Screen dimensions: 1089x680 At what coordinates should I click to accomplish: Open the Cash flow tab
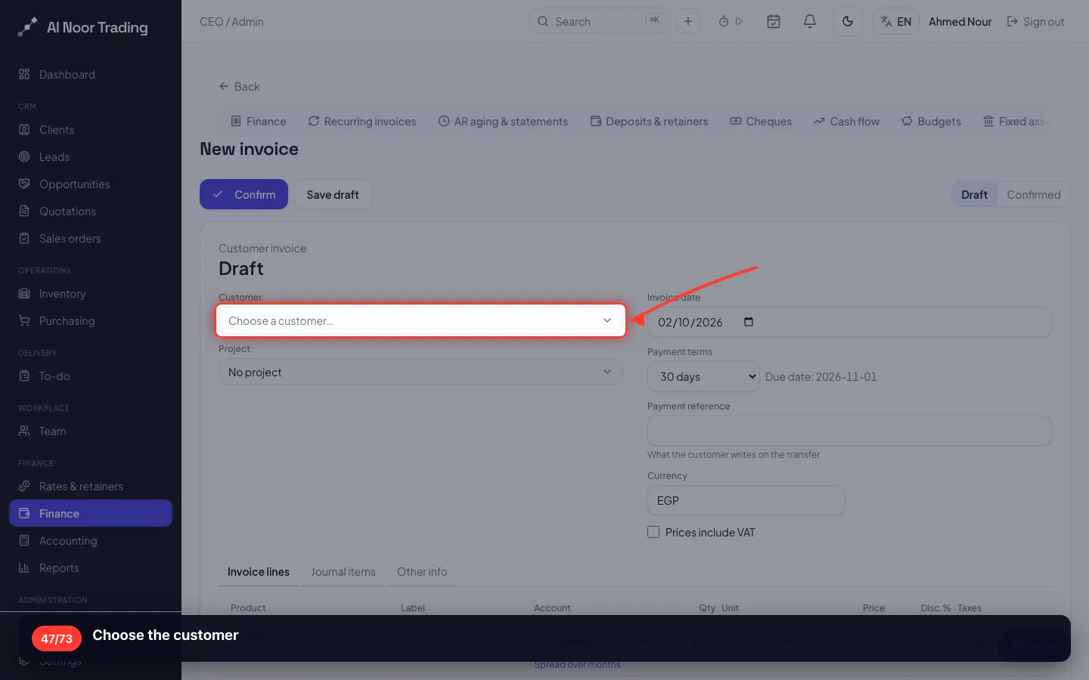[846, 121]
